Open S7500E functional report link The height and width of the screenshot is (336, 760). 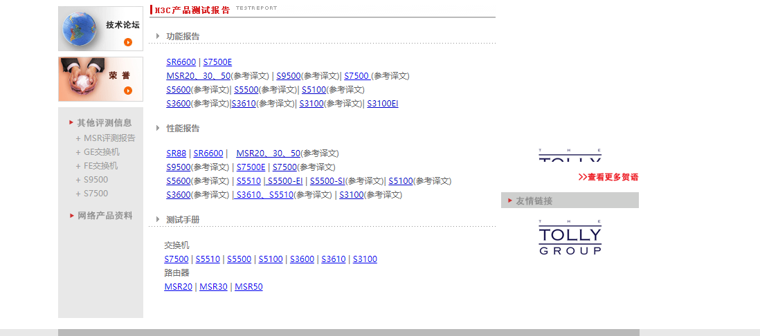[217, 62]
